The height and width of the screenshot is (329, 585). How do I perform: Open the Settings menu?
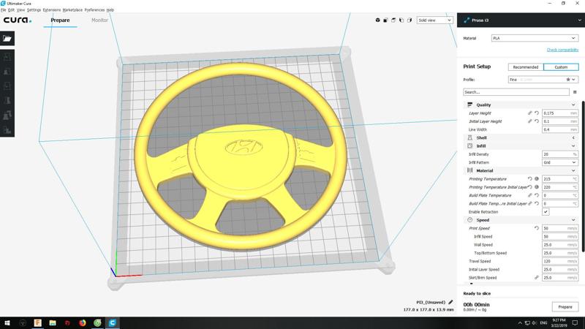[34, 10]
